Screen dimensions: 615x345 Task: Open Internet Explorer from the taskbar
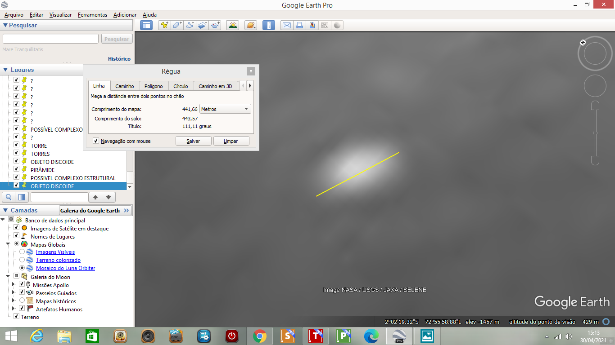[36, 336]
